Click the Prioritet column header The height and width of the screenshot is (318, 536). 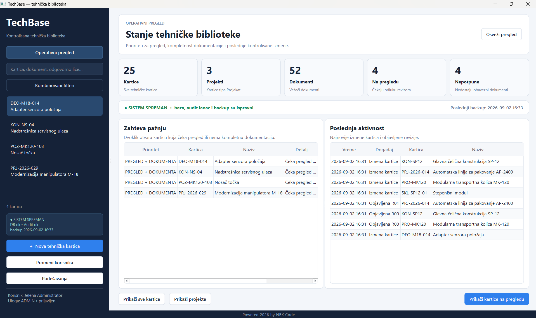[151, 150]
